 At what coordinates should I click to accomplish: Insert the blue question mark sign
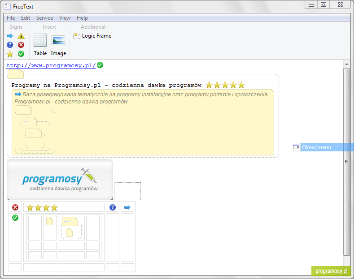point(10,45)
